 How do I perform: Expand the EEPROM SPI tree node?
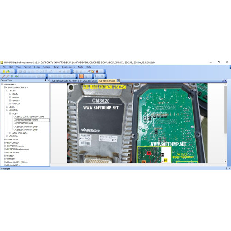coord(5,152)
